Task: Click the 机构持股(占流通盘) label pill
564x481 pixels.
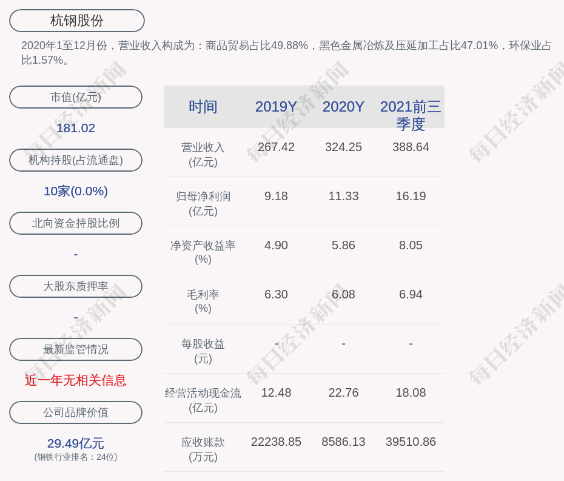Action: click(76, 160)
